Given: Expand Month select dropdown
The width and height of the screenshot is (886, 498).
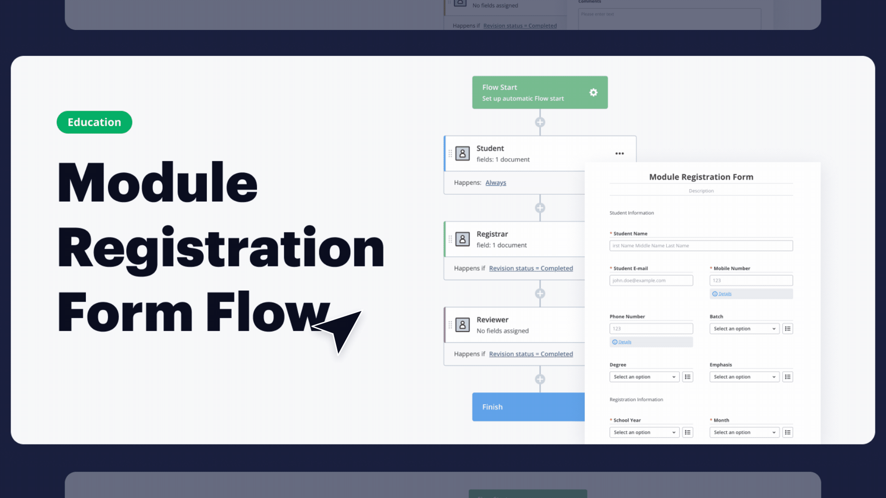Looking at the screenshot, I should [744, 433].
